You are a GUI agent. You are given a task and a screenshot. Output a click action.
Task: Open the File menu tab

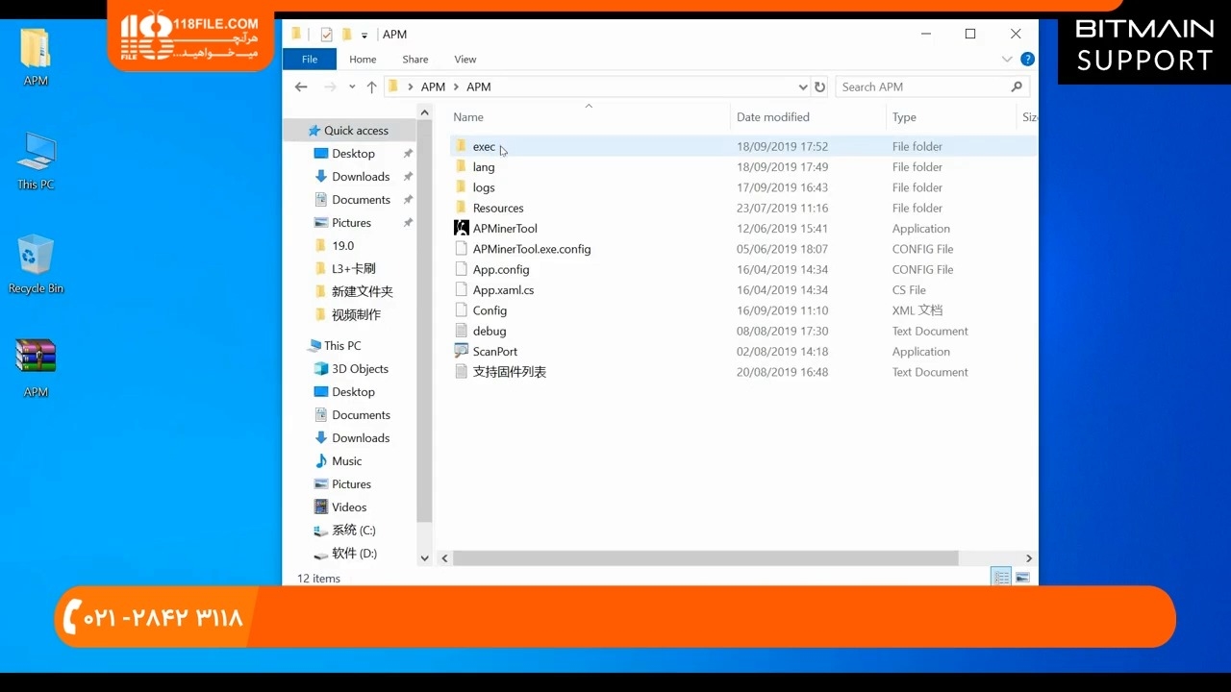coord(310,60)
